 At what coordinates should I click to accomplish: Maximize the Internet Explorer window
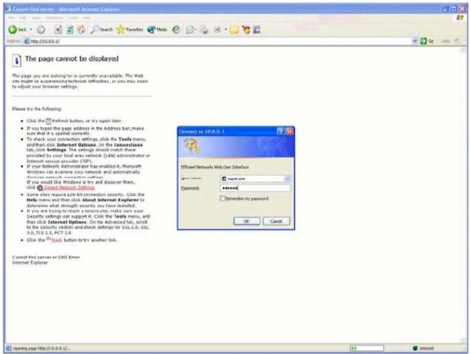point(454,9)
